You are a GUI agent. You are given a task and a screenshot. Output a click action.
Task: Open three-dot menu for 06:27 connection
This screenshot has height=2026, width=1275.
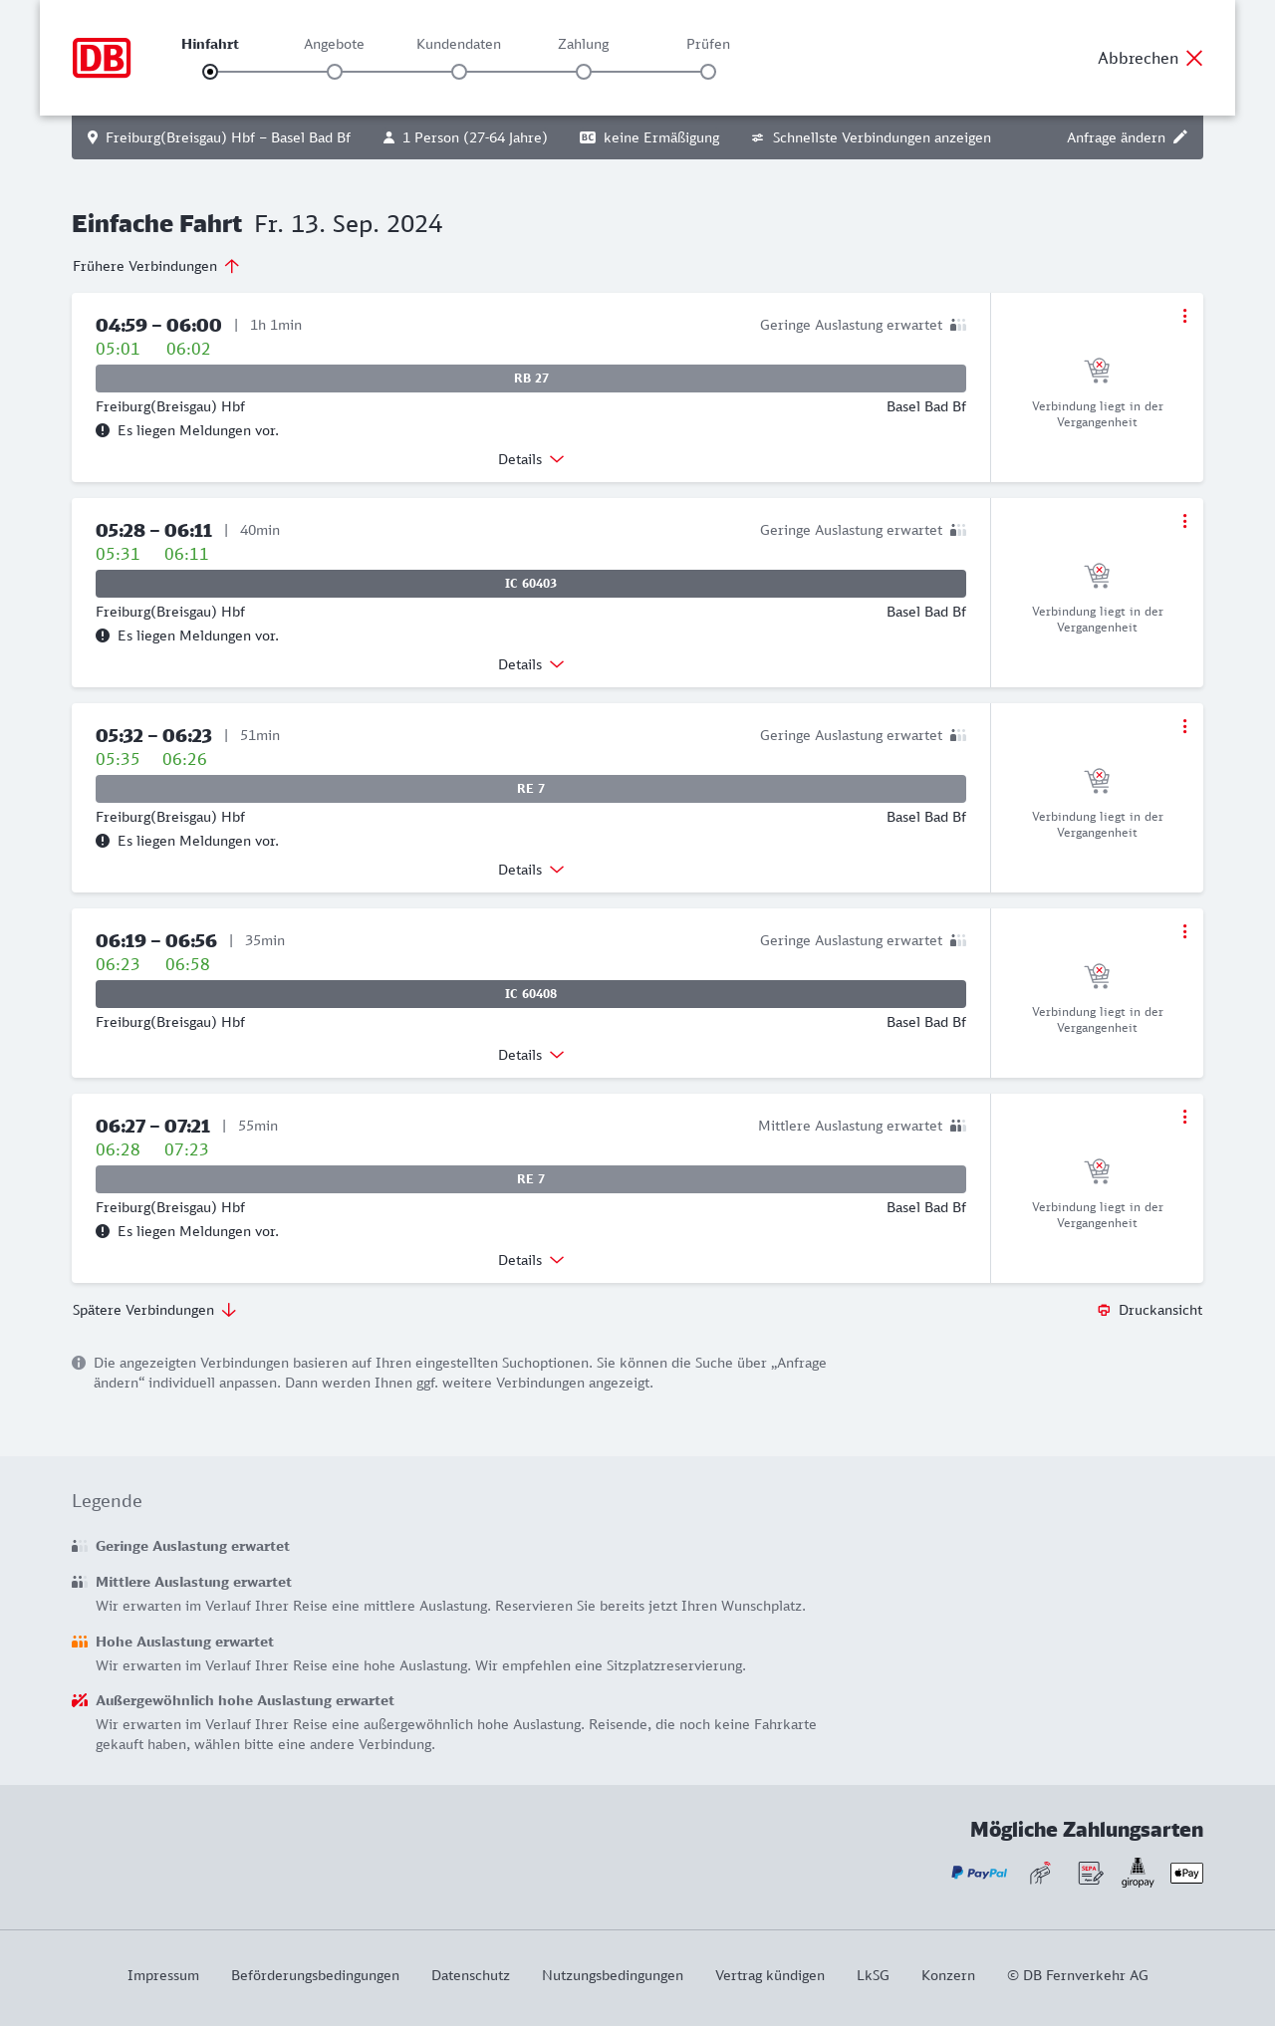coord(1184,1117)
